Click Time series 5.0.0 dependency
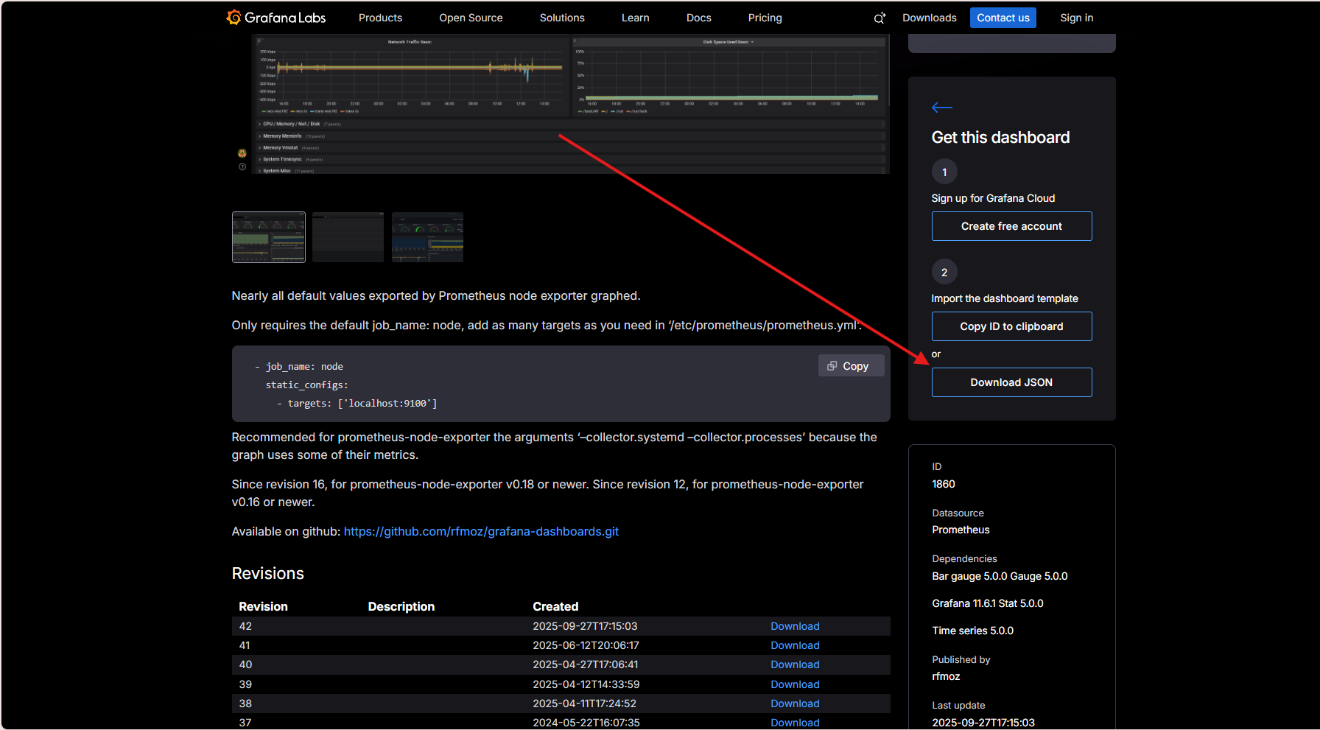Viewport: 1320px width, 730px height. [972, 631]
